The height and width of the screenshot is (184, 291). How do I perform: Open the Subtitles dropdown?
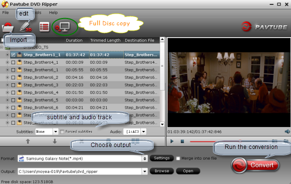[56, 132]
